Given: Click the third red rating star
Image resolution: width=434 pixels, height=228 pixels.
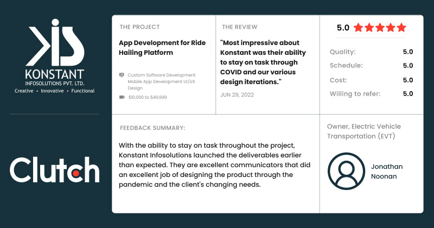Looking at the screenshot, I should coord(380,28).
